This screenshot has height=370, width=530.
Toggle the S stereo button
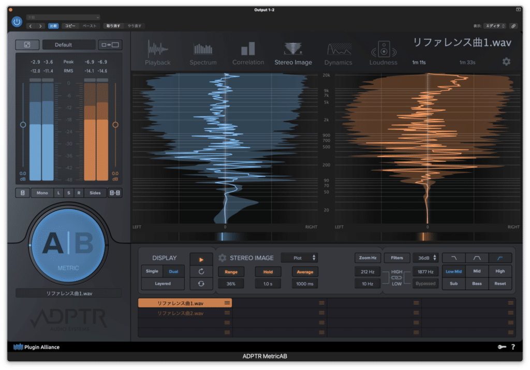69,193
